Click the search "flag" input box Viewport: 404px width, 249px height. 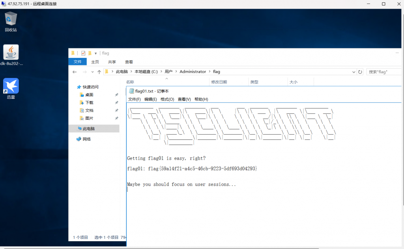383,72
